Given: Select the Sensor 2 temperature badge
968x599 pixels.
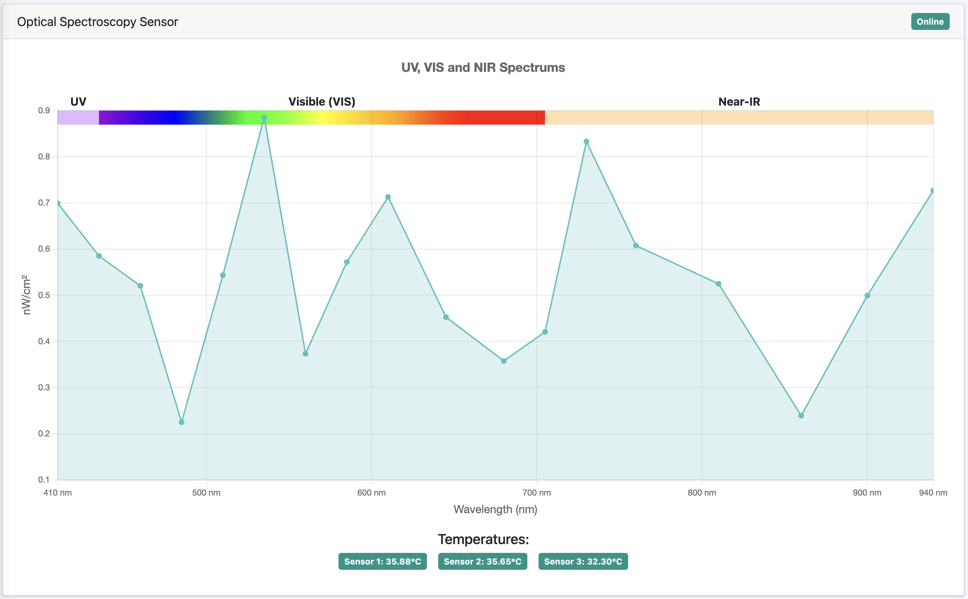Looking at the screenshot, I should 483,561.
